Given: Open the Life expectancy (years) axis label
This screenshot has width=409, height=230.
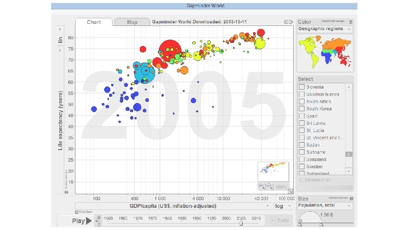Looking at the screenshot, I should coord(60,121).
